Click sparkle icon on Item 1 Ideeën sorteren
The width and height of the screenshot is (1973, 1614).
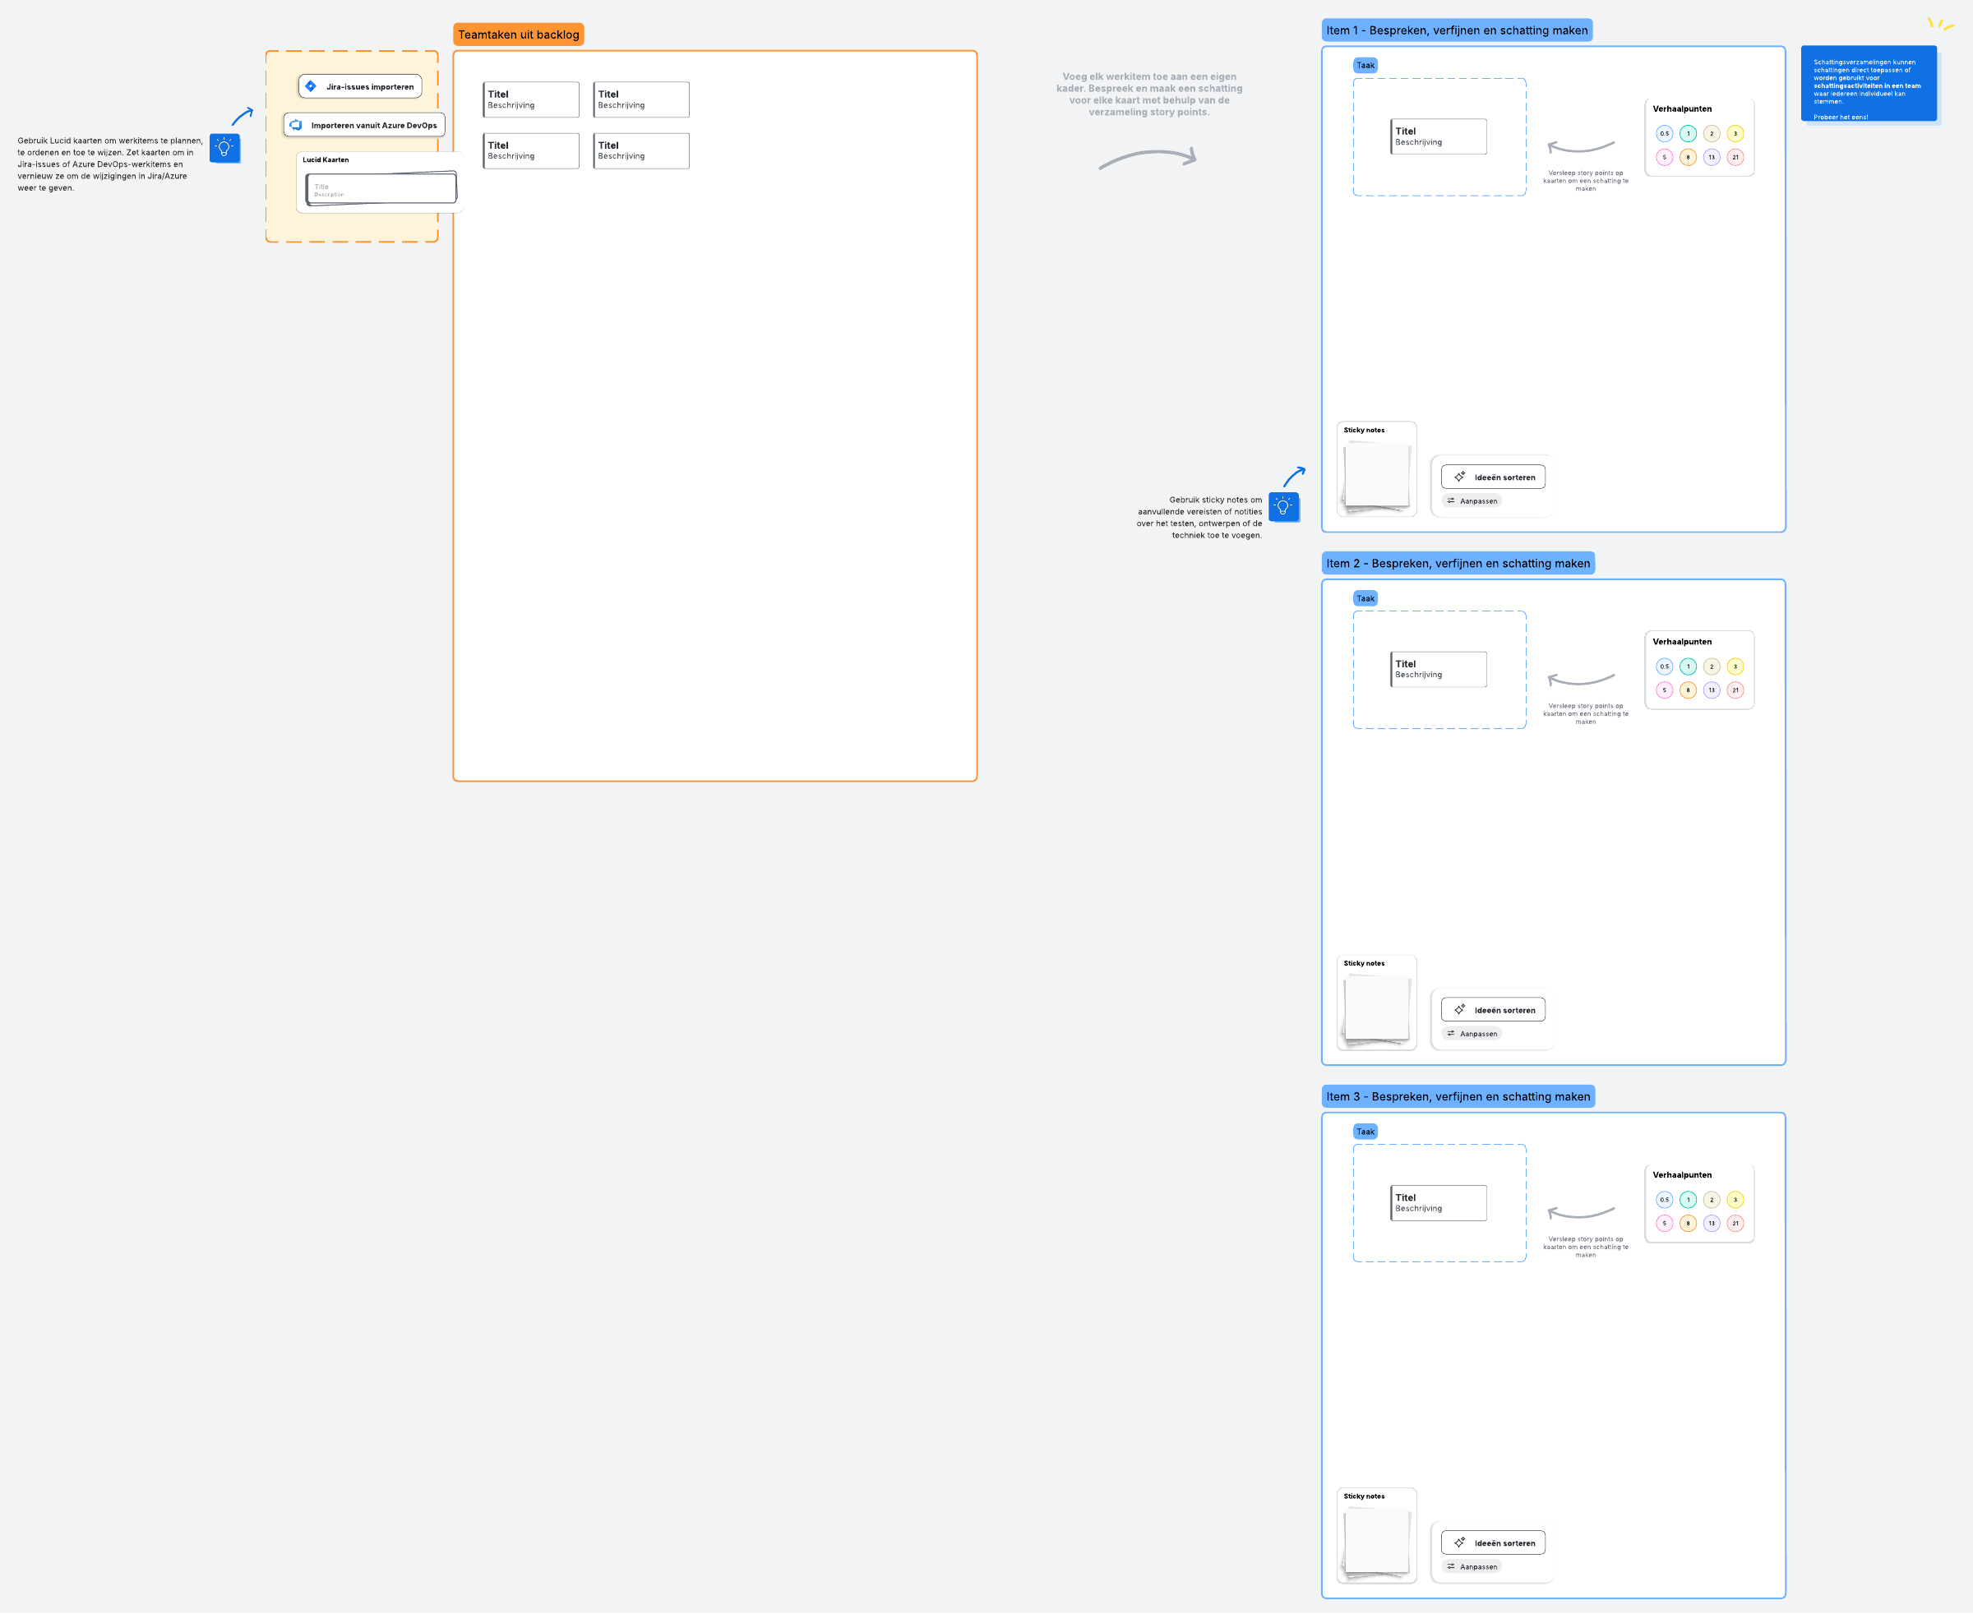point(1459,477)
